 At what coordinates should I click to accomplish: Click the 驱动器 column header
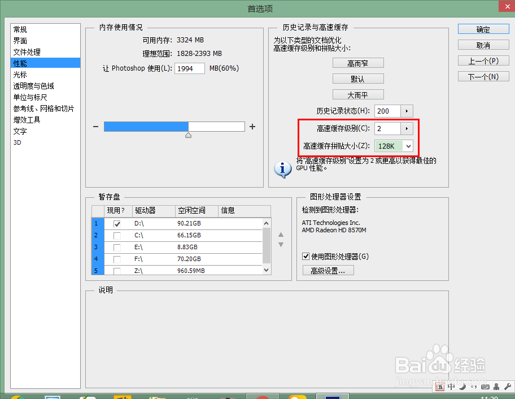[x=154, y=211]
